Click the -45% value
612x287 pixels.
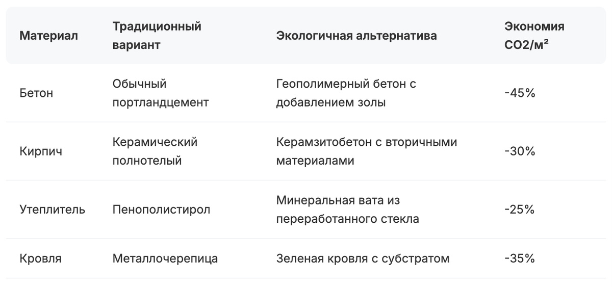[519, 93]
